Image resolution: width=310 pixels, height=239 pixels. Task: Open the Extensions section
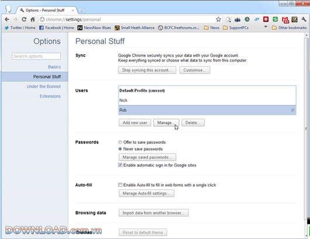click(x=50, y=96)
